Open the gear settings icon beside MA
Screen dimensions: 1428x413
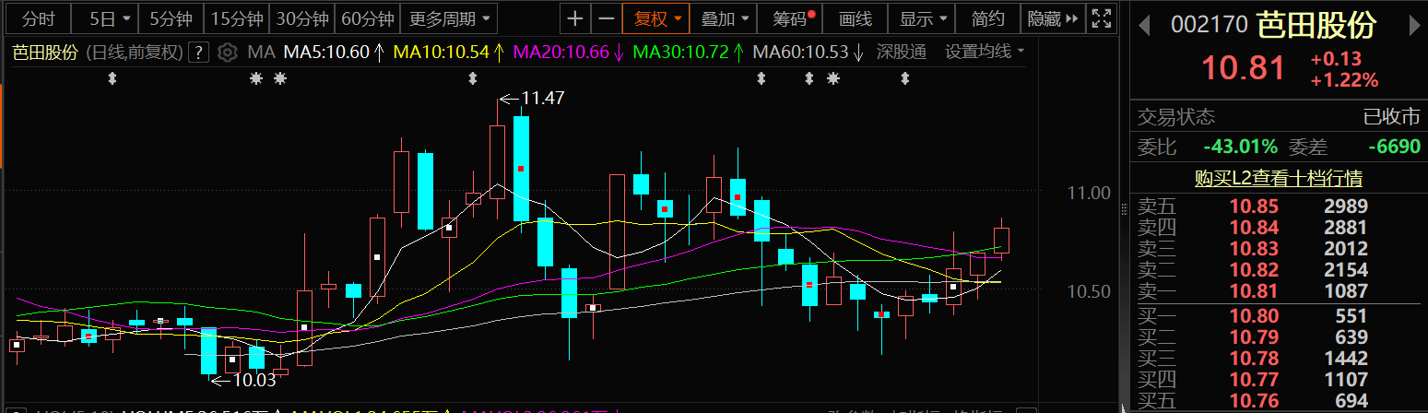click(x=228, y=53)
